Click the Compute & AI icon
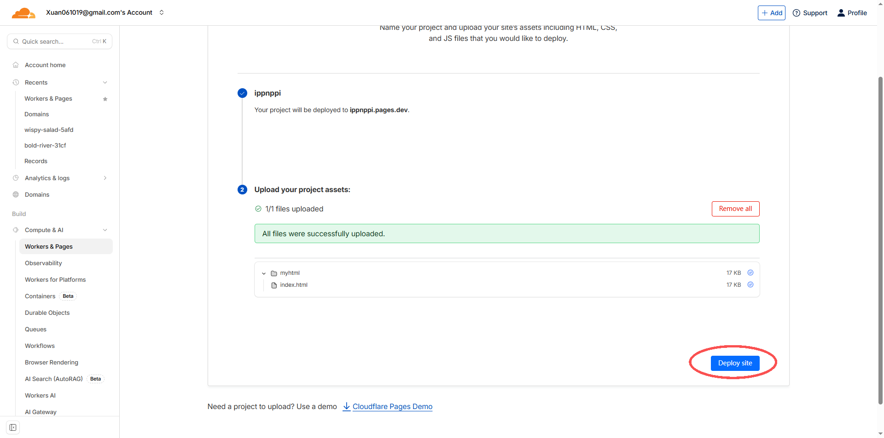This screenshot has height=438, width=884. pyautogui.click(x=16, y=230)
